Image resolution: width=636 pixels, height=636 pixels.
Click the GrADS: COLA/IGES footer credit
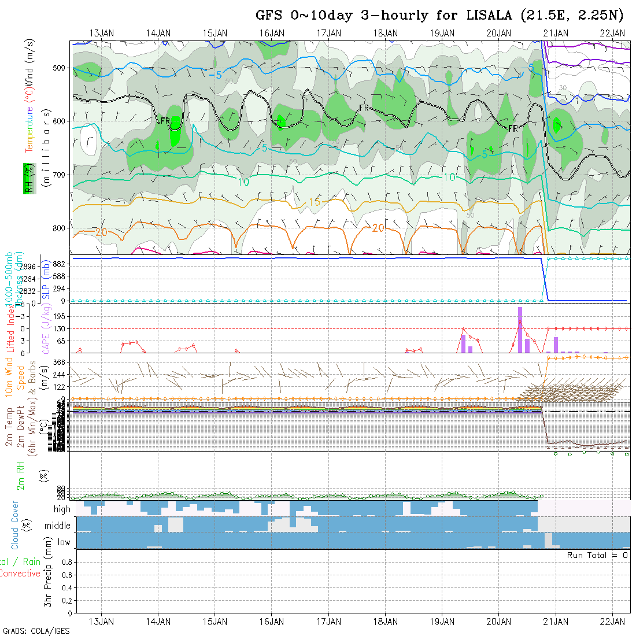click(x=36, y=631)
